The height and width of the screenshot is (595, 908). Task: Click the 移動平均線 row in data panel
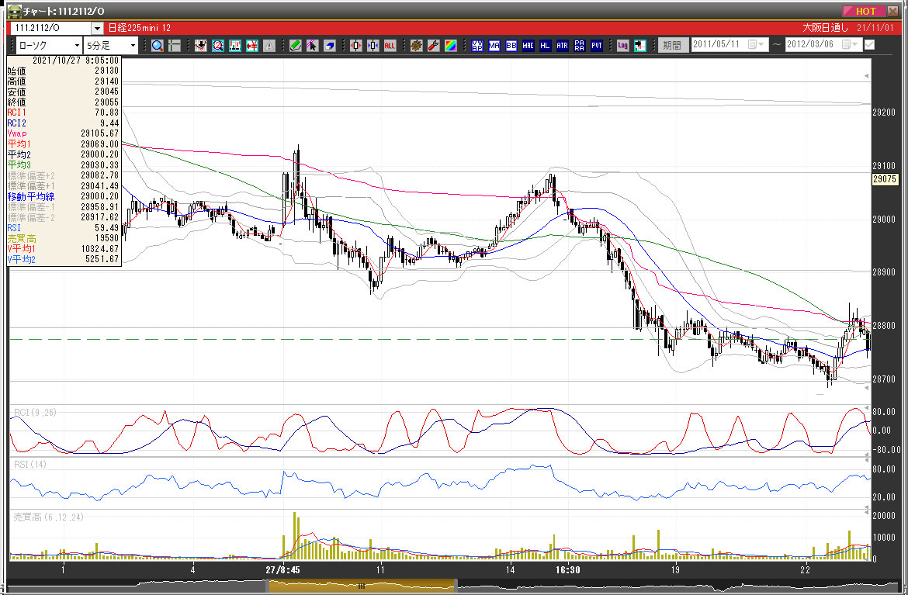pos(63,197)
